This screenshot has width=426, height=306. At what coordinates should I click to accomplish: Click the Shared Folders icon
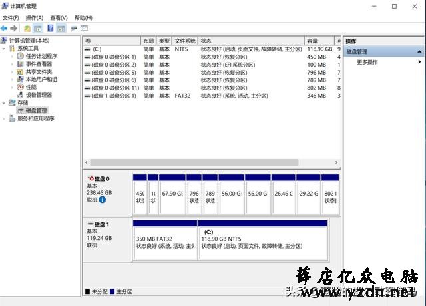(21, 72)
